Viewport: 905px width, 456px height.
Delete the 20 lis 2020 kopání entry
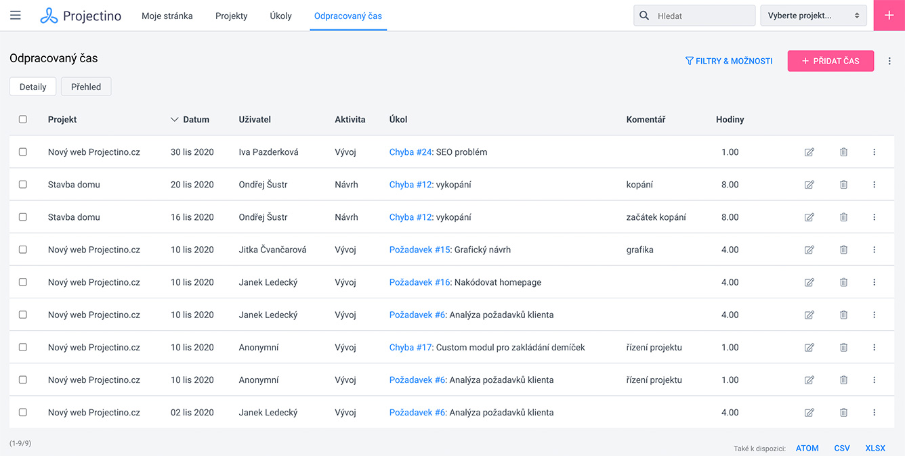click(843, 185)
